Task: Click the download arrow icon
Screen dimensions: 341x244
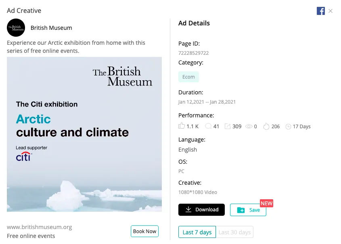Action: [188, 210]
